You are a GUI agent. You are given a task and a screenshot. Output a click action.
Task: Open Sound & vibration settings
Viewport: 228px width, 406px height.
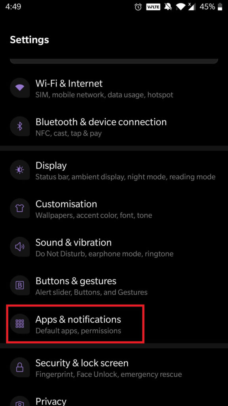point(114,247)
